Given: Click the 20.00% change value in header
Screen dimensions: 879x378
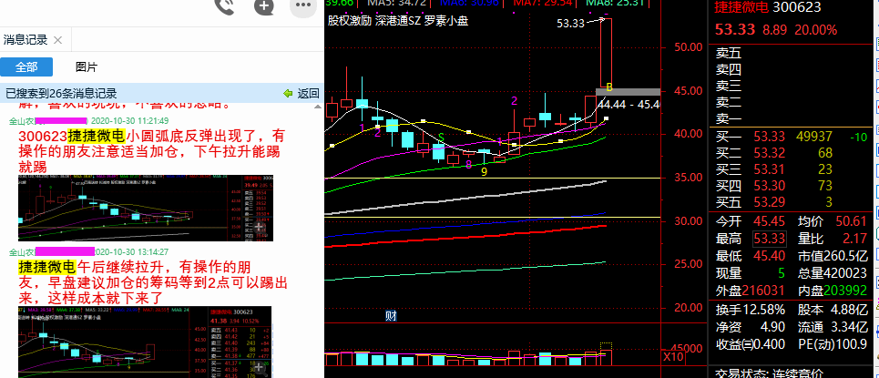Looking at the screenshot, I should [x=815, y=30].
